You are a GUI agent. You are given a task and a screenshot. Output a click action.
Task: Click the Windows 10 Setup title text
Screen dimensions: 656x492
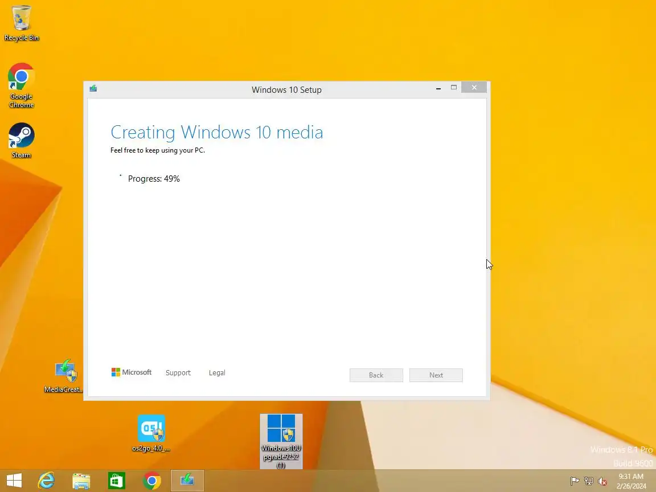point(286,89)
